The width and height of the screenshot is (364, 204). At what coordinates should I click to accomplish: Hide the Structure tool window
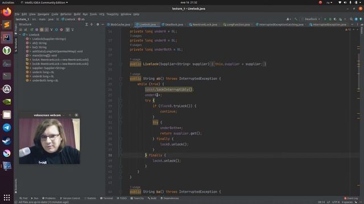pyautogui.click(x=102, y=24)
